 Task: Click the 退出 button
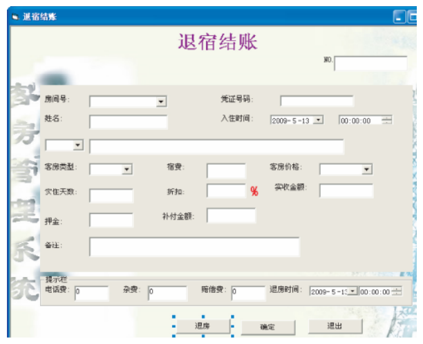335,326
